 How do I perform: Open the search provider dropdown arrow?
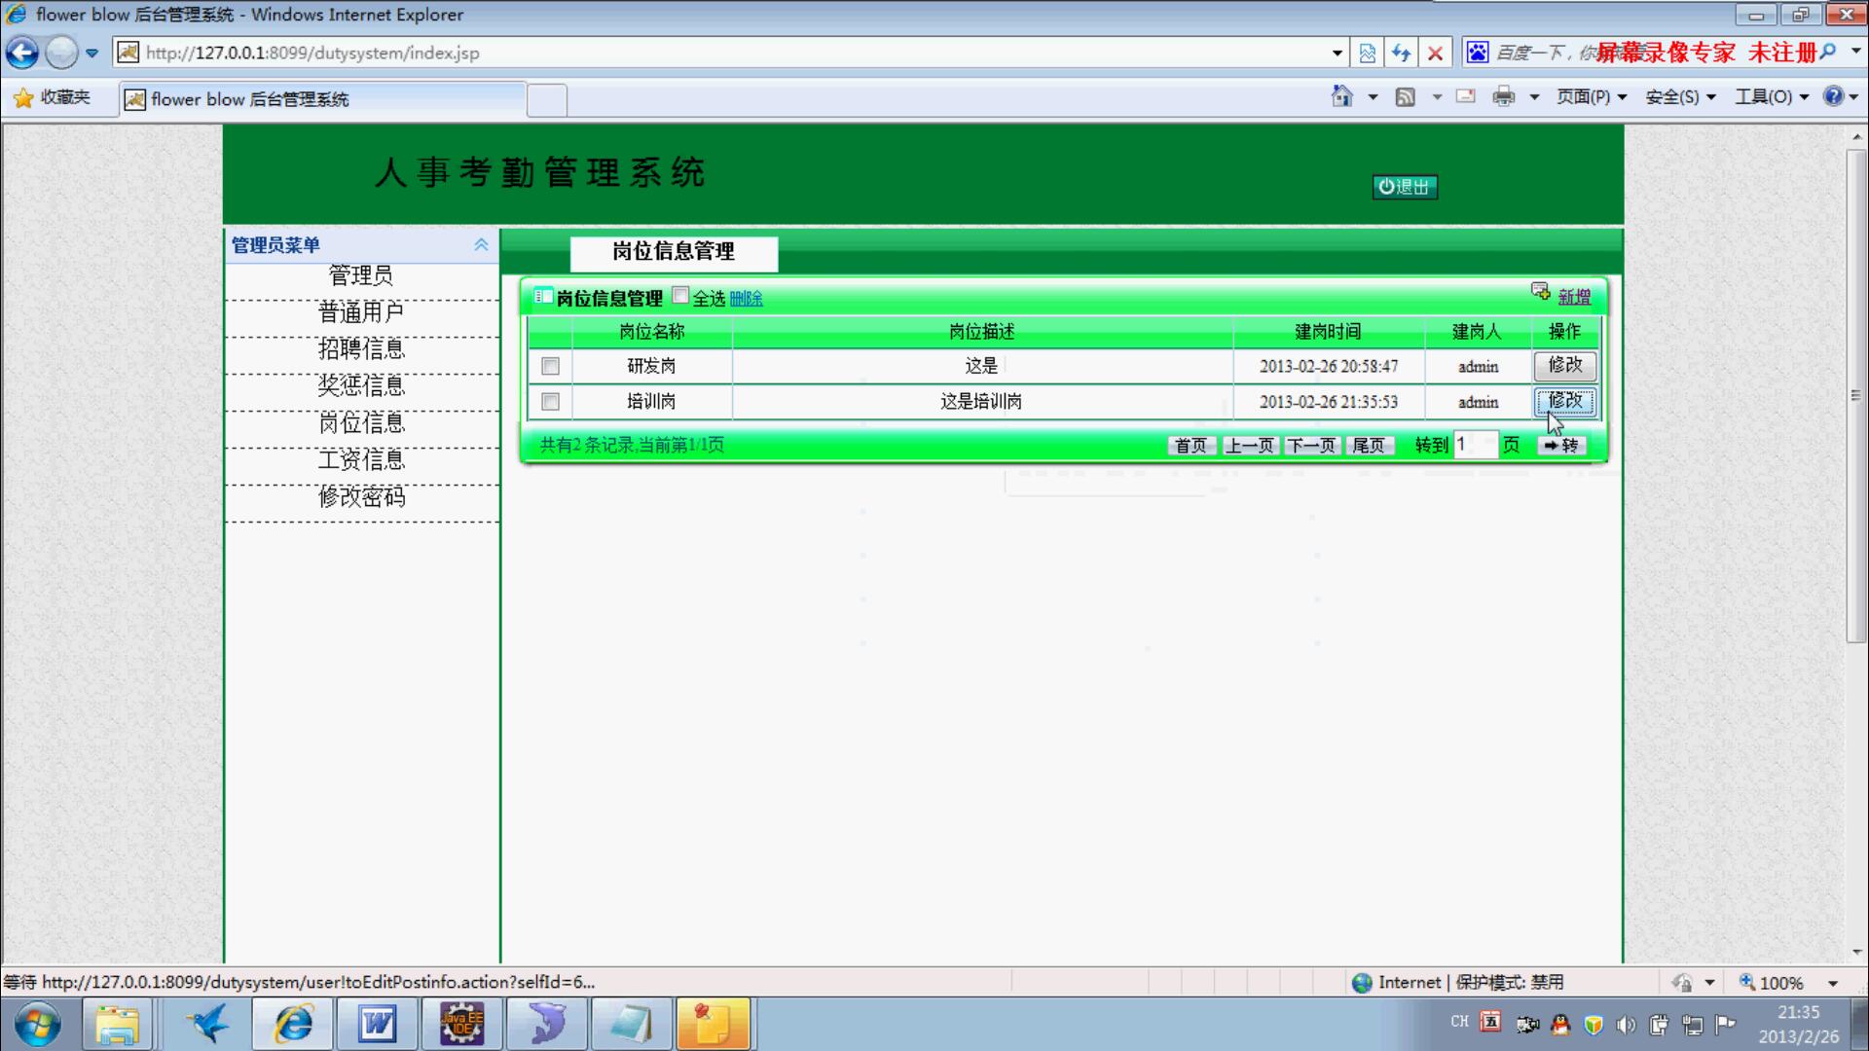pos(1854,52)
